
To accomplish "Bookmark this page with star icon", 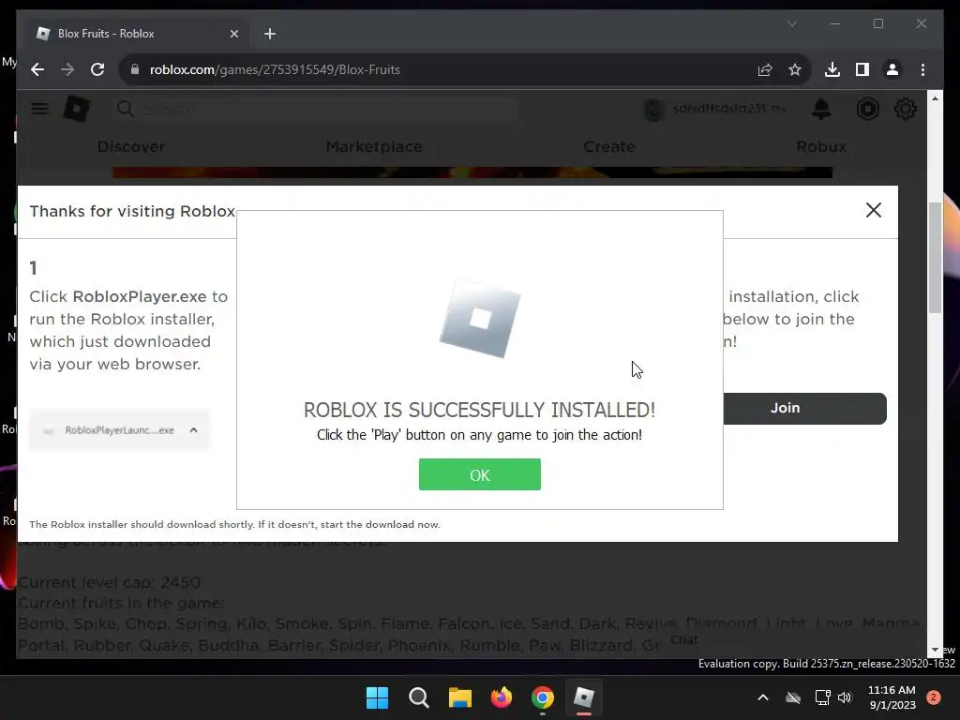I will coord(795,69).
